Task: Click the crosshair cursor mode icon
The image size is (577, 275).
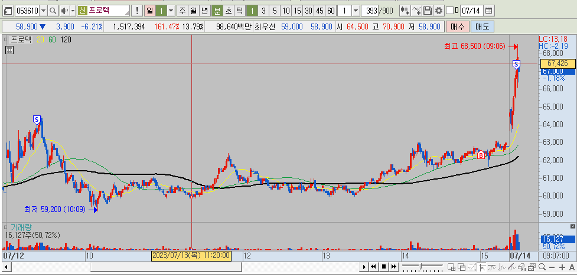Action: pyautogui.click(x=483, y=267)
